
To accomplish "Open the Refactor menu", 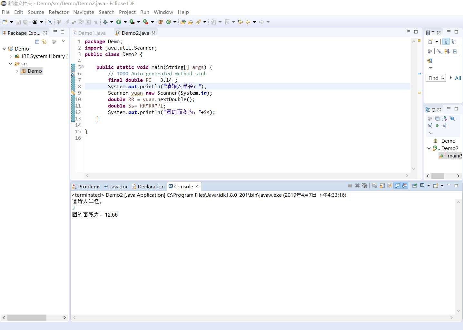I will click(x=59, y=12).
